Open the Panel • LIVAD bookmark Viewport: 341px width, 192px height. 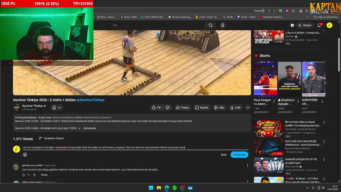point(128,17)
